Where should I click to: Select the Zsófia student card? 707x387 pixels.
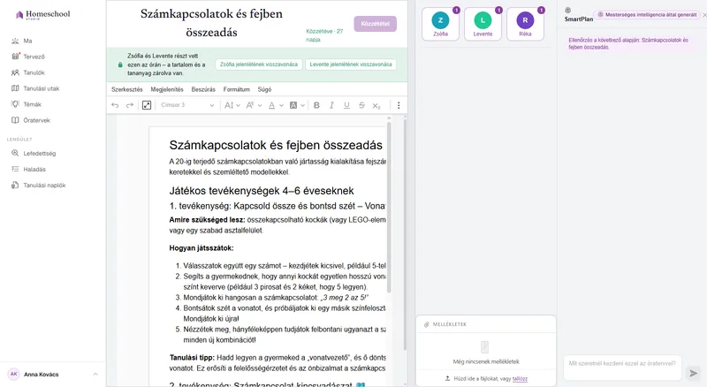click(440, 24)
